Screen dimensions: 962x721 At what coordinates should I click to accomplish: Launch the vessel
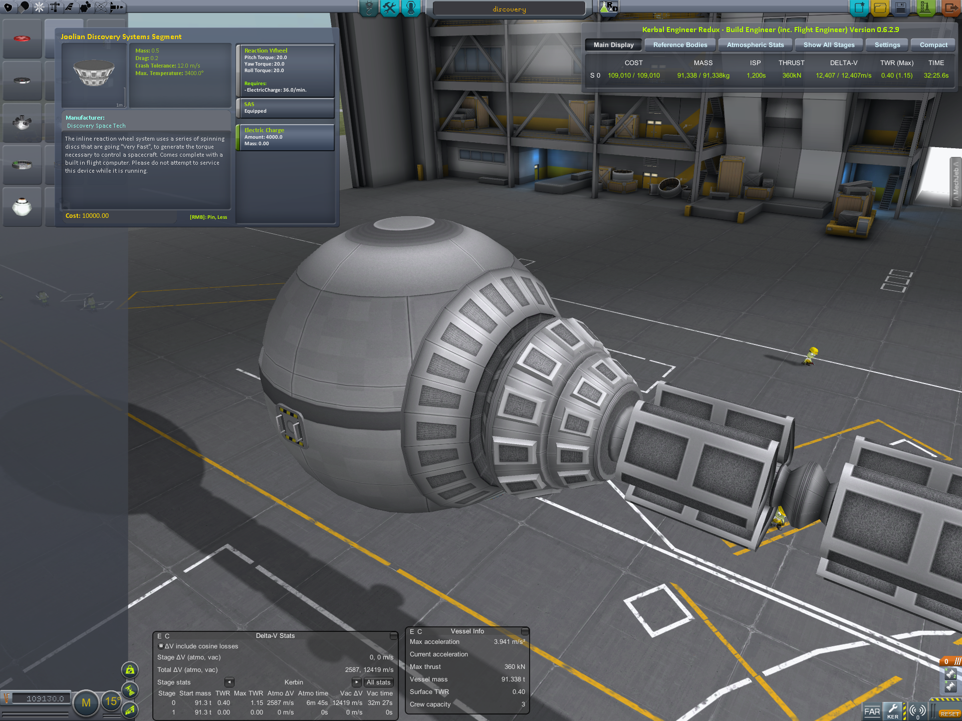925,8
